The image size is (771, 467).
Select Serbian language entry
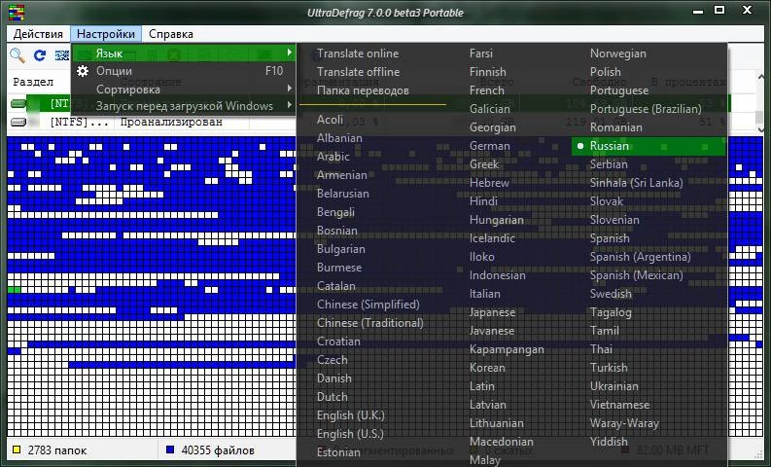pos(609,164)
